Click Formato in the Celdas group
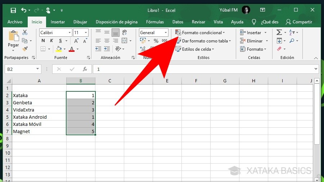Viewport: 324px width, 182px height. 253,49
